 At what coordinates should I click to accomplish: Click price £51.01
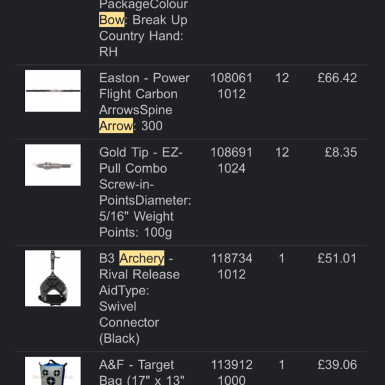coord(337,259)
